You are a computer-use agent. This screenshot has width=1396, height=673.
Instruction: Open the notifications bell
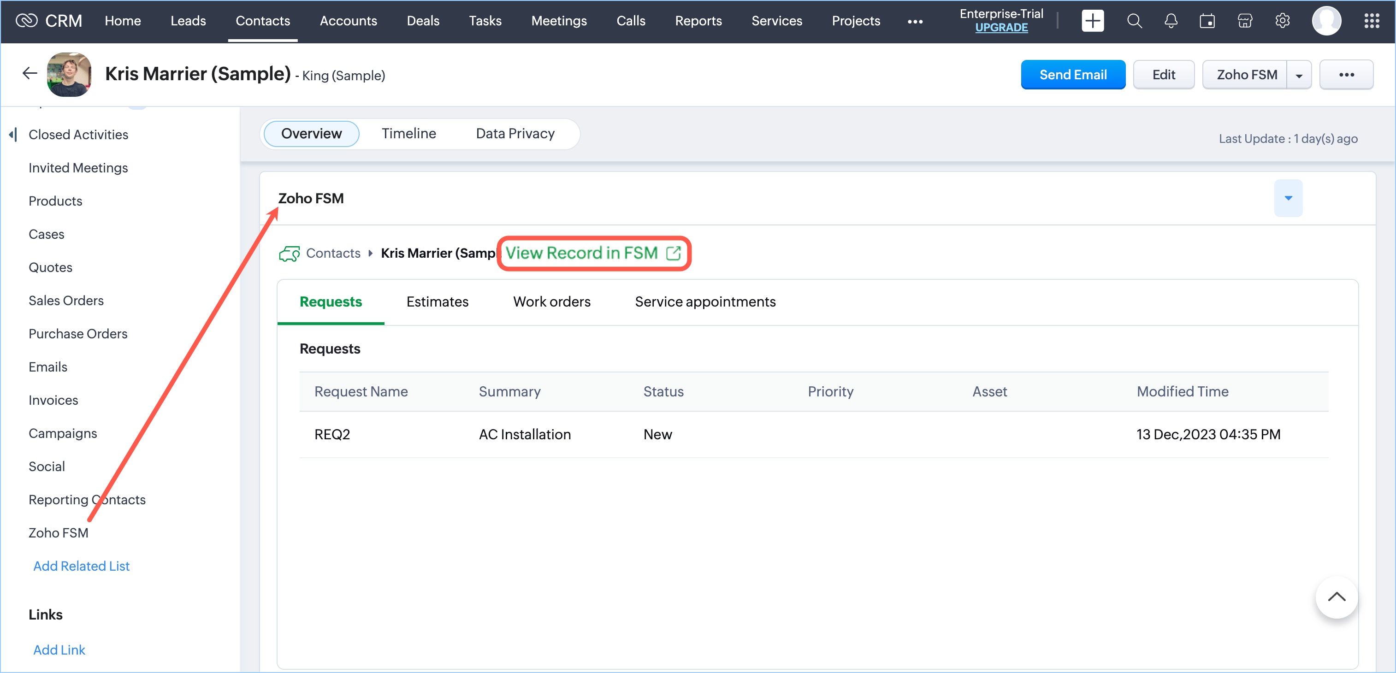1171,21
